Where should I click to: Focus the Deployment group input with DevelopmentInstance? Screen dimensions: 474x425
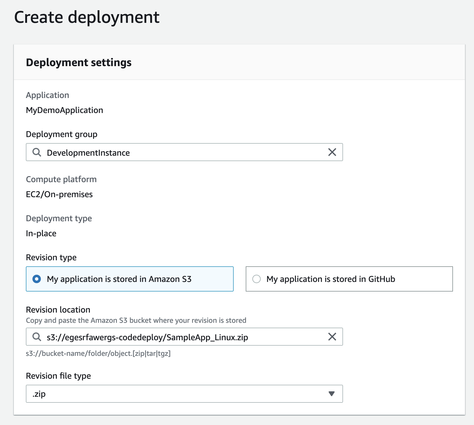184,152
